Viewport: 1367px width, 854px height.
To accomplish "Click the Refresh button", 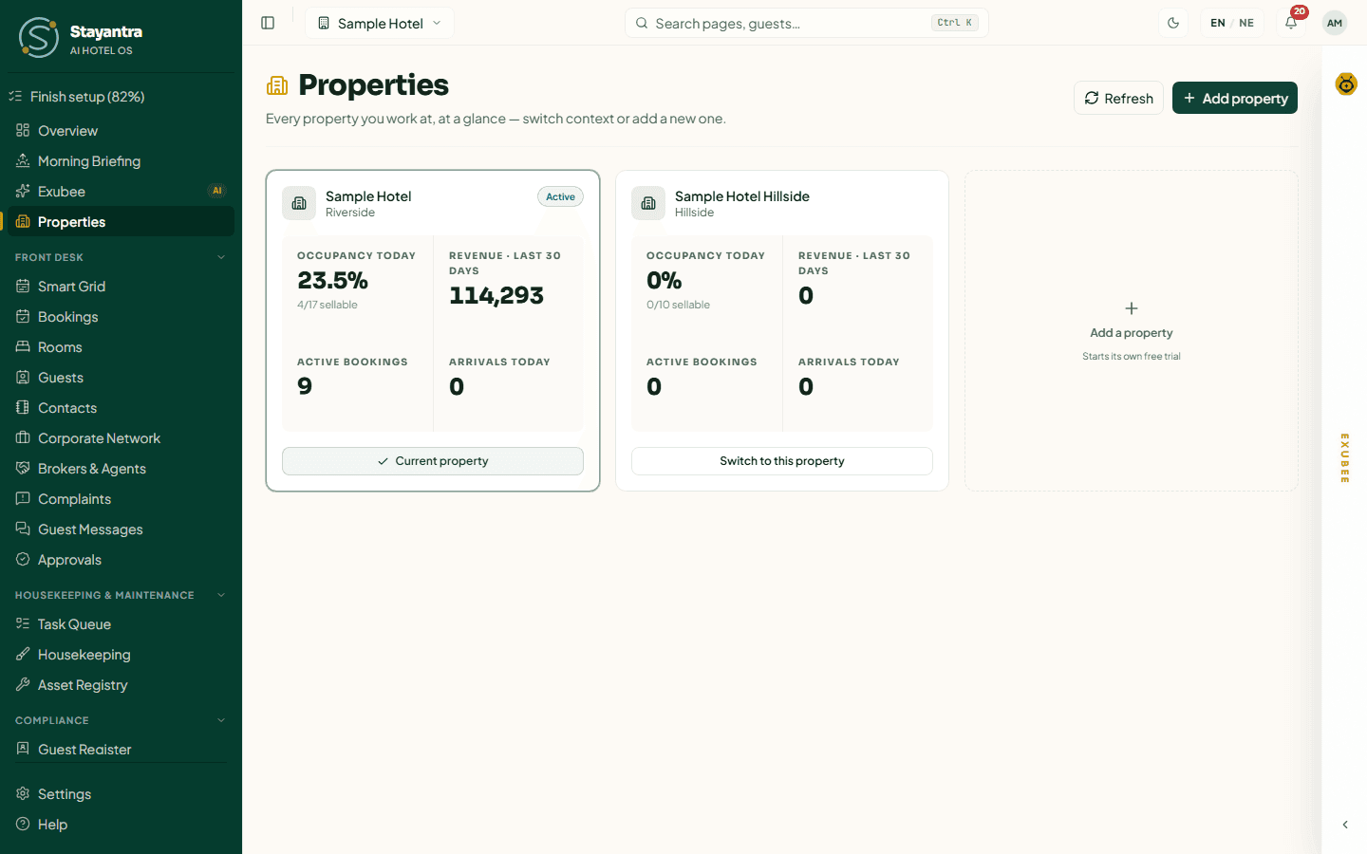I will pyautogui.click(x=1118, y=98).
